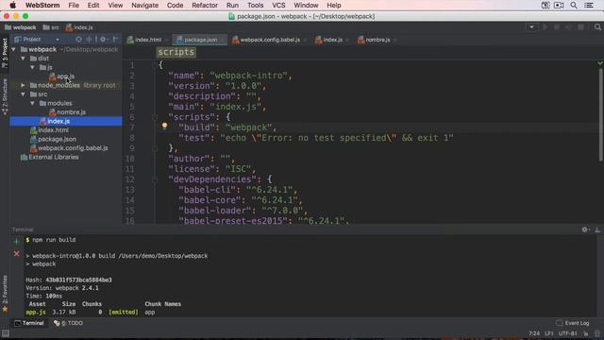Close the terminal session with red X
Viewport: 604px width, 340px height.
pos(16,254)
